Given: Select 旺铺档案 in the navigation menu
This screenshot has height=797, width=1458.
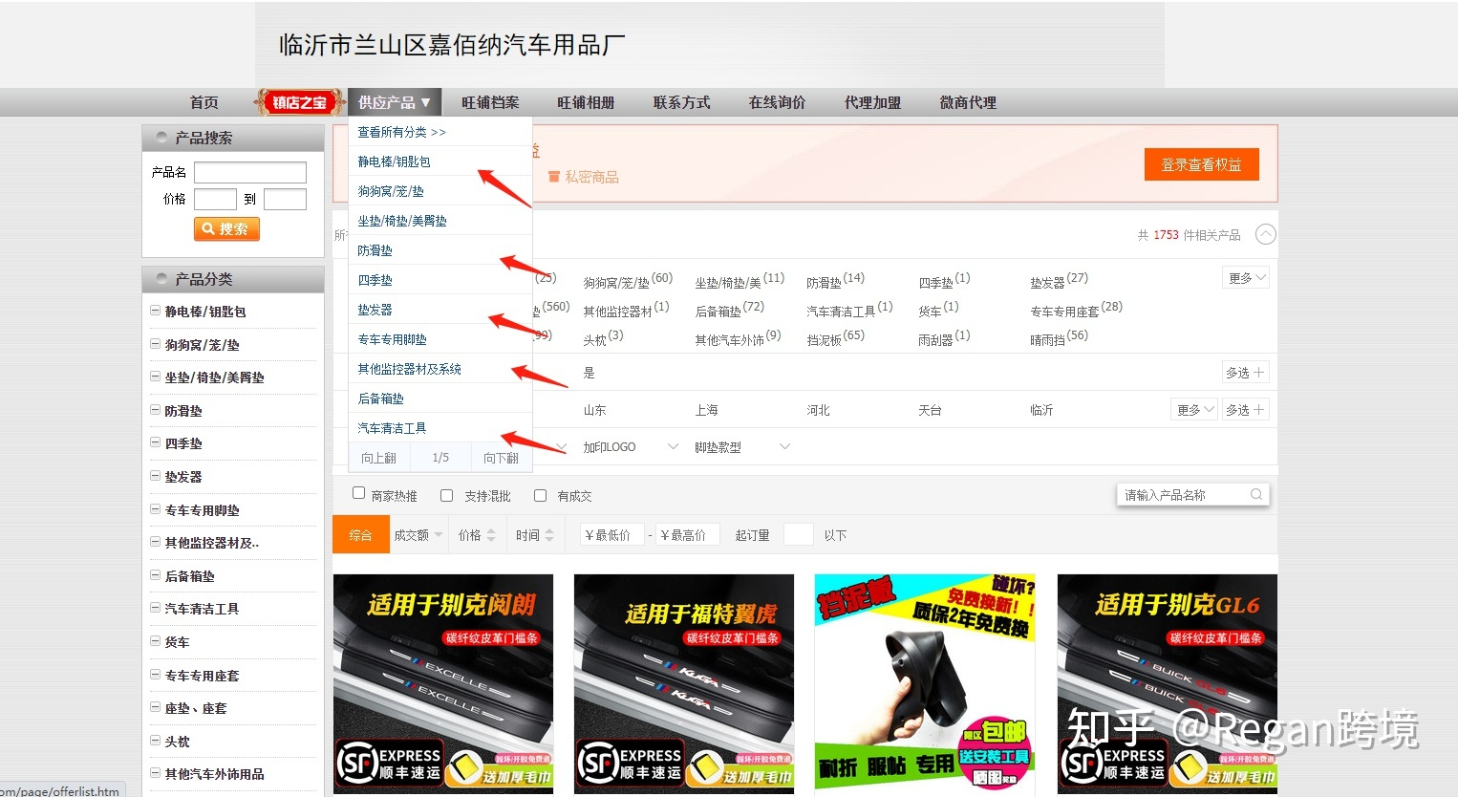Looking at the screenshot, I should click(x=489, y=101).
